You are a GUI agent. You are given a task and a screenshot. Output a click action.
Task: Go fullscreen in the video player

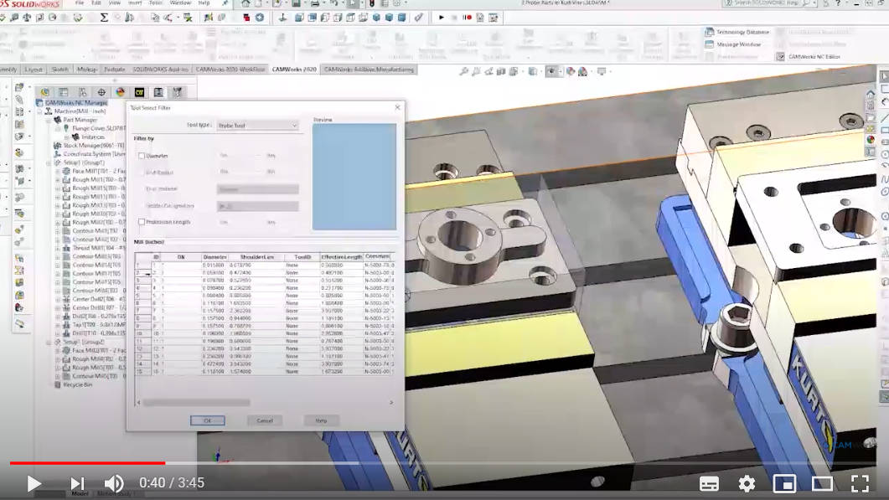(860, 483)
